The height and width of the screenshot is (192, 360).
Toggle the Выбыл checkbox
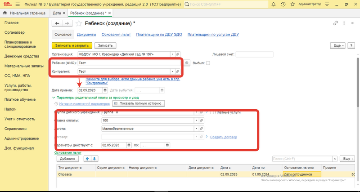pos(208,63)
